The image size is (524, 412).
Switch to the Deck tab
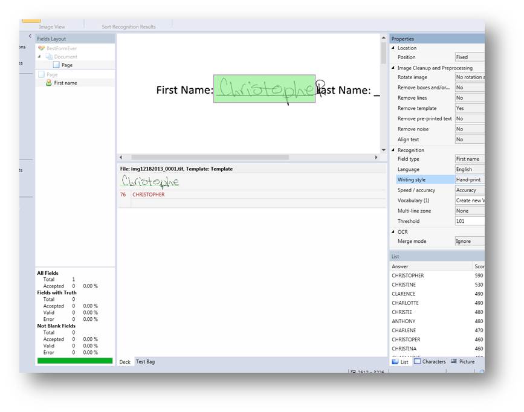click(x=125, y=362)
